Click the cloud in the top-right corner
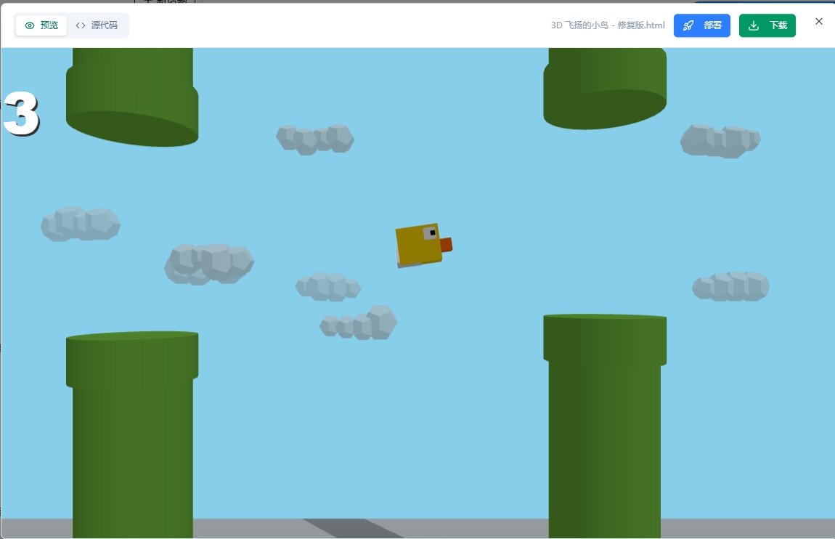 720,140
